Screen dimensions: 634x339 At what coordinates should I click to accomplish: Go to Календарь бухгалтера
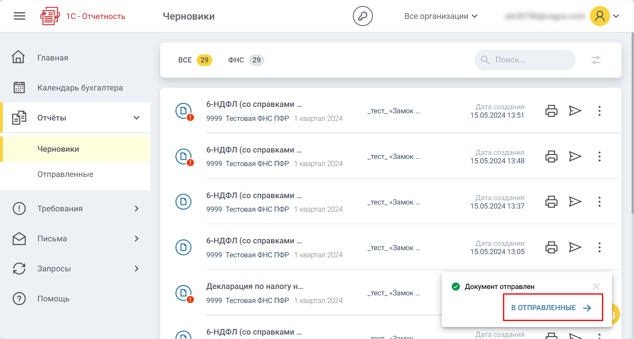[x=80, y=88]
